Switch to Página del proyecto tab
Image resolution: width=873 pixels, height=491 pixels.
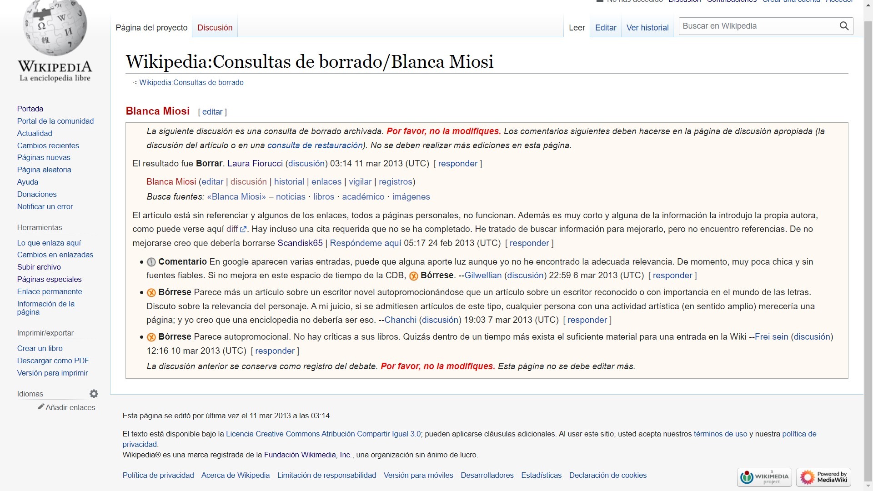click(x=151, y=28)
